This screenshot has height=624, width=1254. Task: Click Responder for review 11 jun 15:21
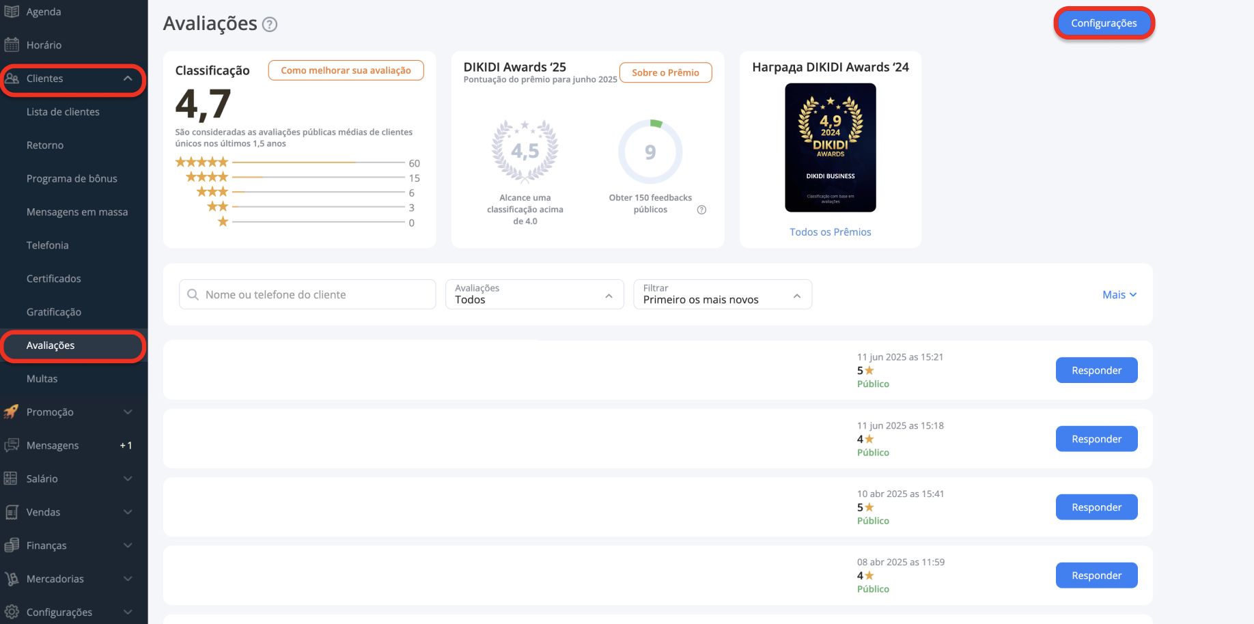click(x=1096, y=370)
